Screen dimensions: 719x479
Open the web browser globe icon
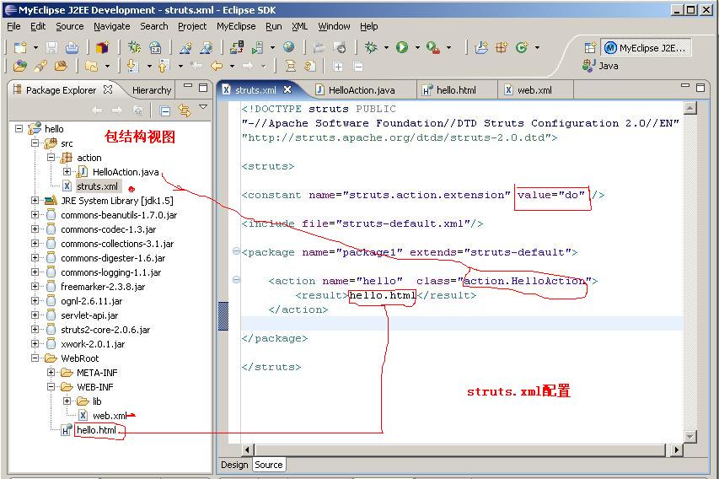pos(289,48)
